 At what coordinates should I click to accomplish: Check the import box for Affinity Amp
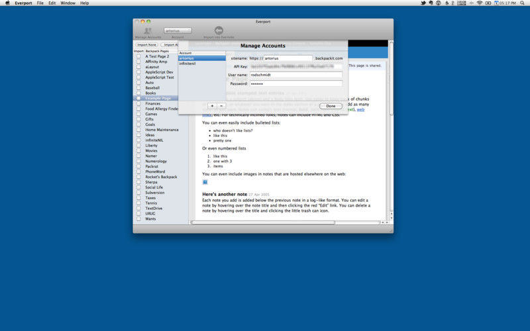point(138,62)
